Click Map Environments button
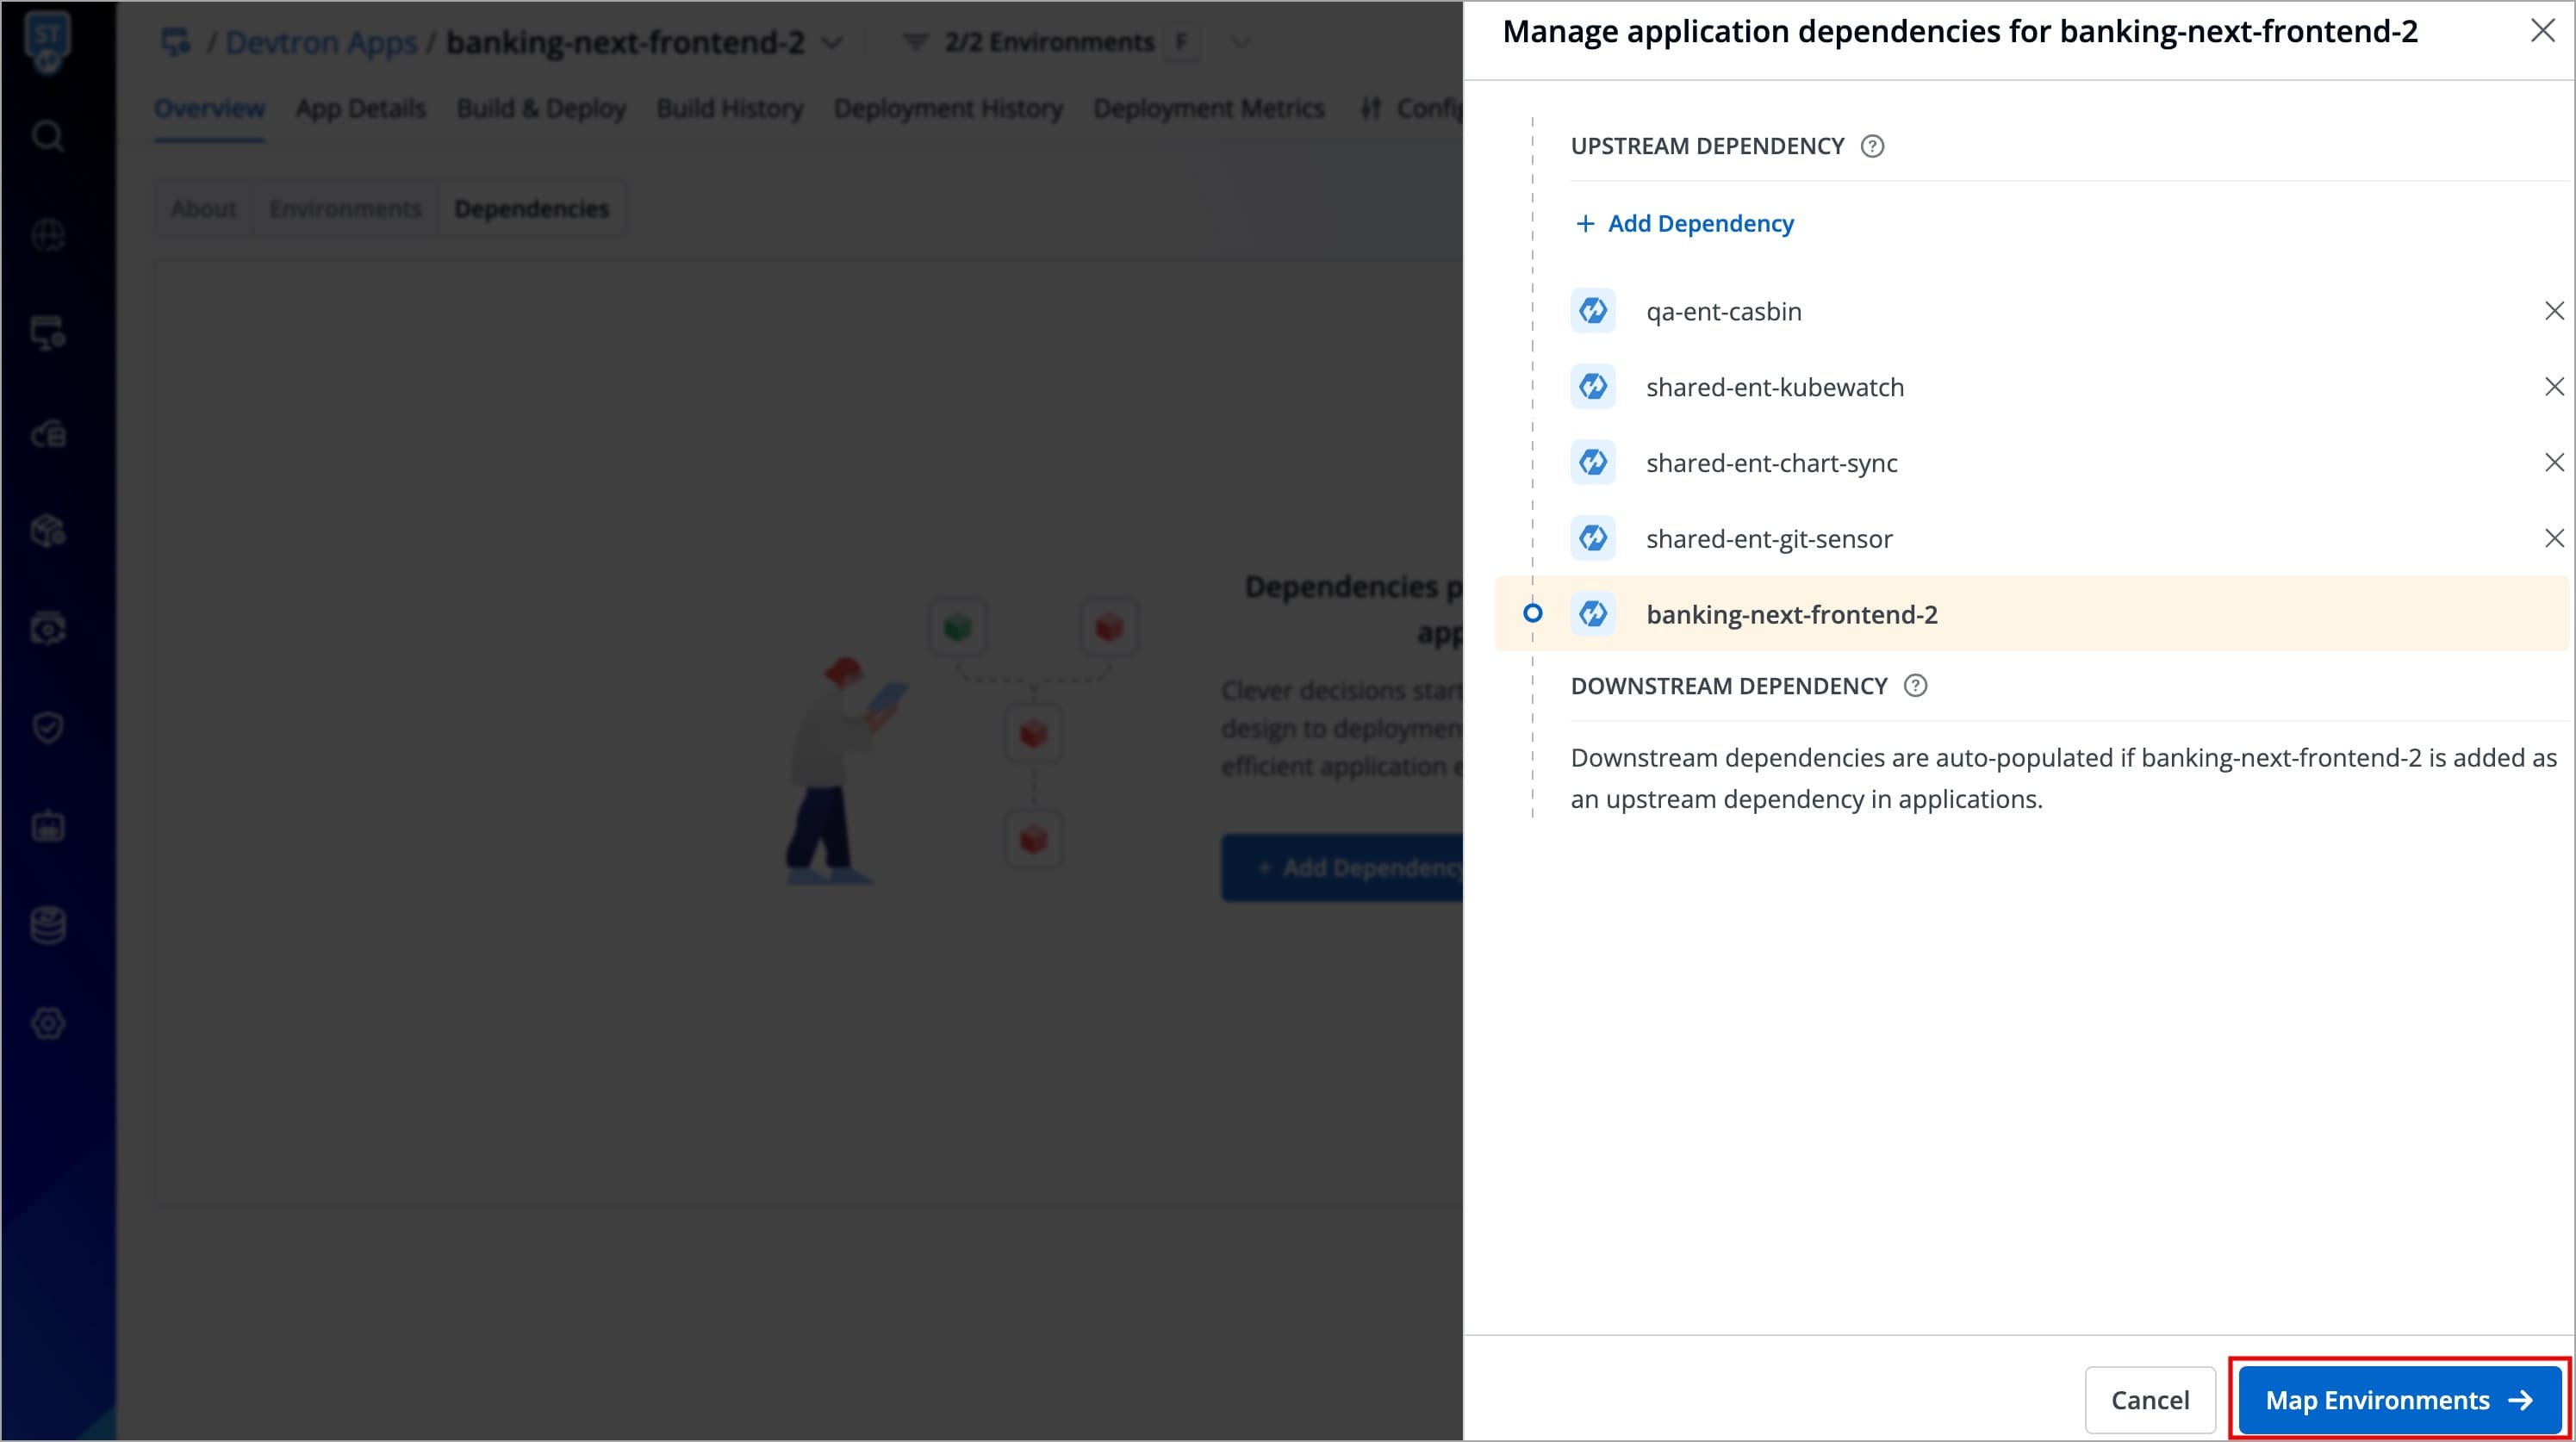Viewport: 2576px width, 1442px height. click(2399, 1400)
